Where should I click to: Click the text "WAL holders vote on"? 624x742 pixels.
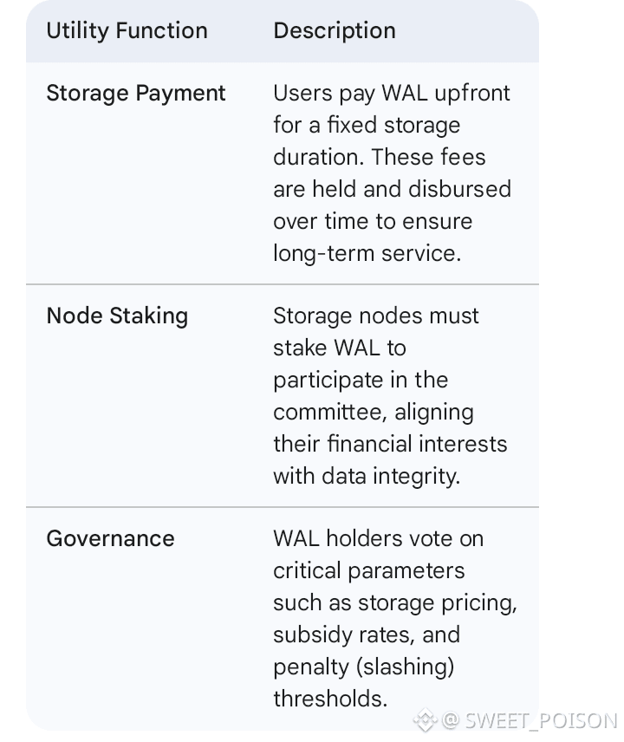click(378, 538)
